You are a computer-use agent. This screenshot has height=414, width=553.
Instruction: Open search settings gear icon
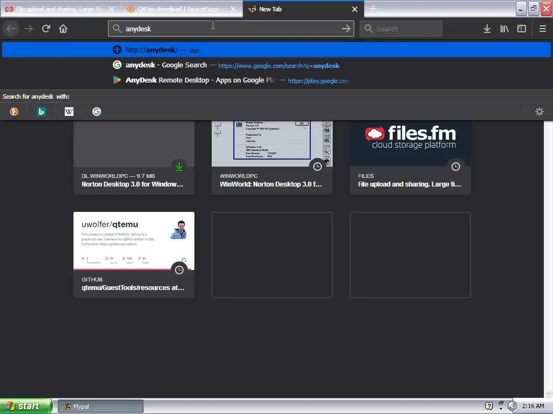point(539,112)
